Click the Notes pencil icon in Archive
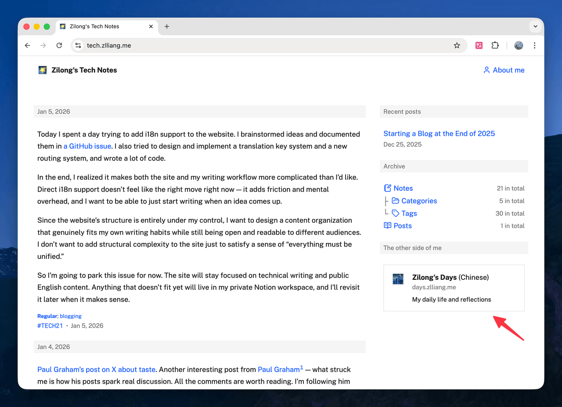This screenshot has width=562, height=407. click(x=387, y=189)
